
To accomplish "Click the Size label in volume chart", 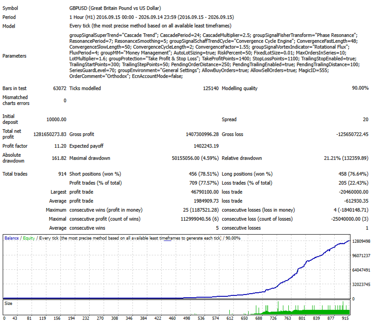I will pyautogui.click(x=8, y=304).
